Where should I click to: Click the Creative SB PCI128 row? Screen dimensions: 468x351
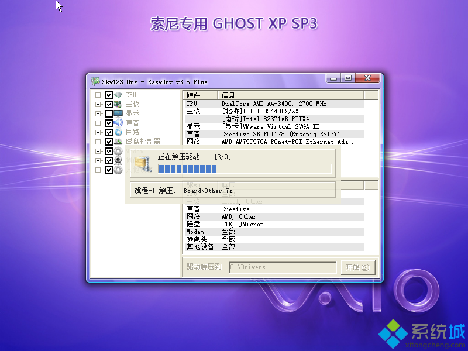(x=274, y=134)
